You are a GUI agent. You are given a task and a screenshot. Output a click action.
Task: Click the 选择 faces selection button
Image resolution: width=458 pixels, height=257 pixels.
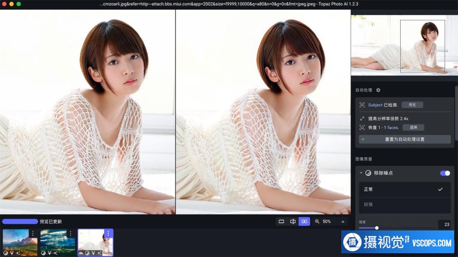point(413,127)
